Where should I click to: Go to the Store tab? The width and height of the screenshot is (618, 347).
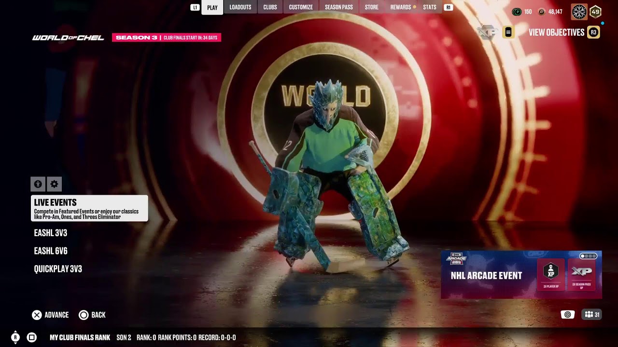click(x=371, y=7)
